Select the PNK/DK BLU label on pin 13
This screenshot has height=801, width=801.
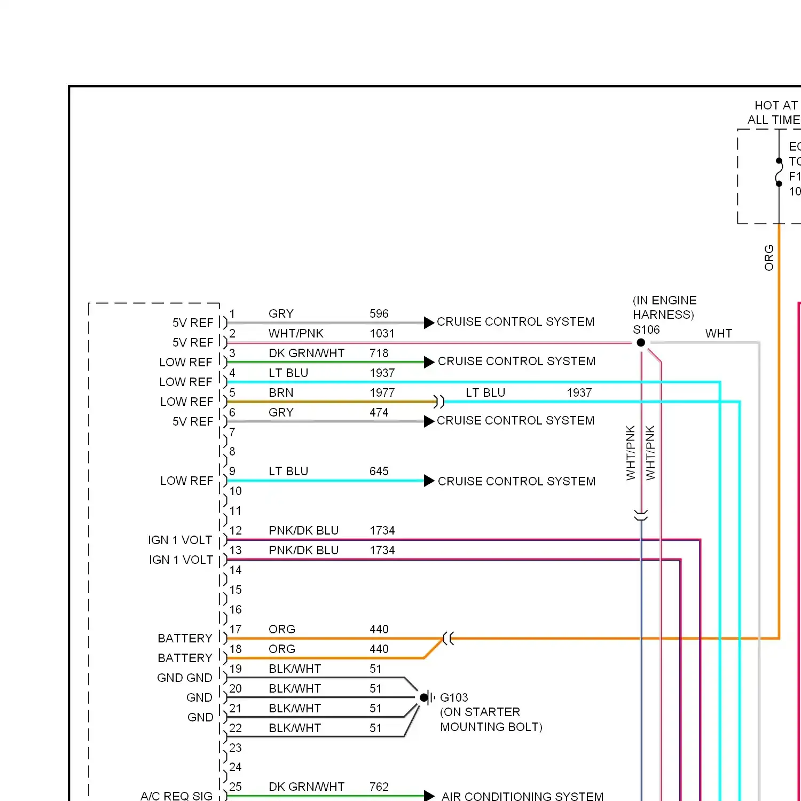point(303,551)
